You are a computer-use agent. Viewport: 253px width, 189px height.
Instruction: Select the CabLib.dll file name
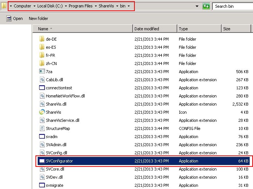tap(54, 80)
